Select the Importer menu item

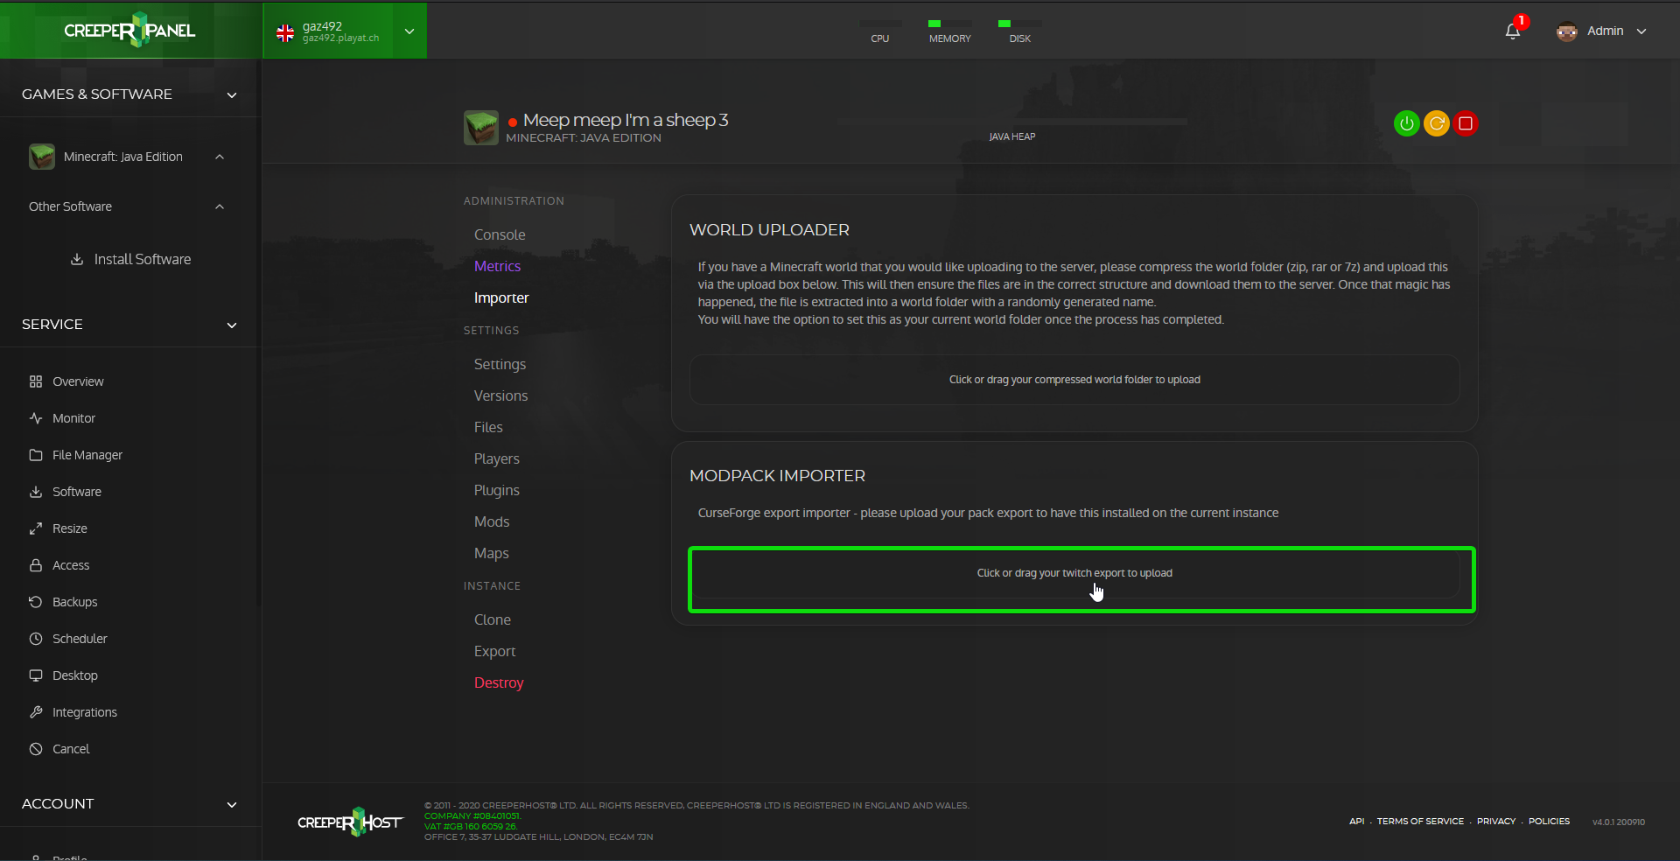pos(501,297)
